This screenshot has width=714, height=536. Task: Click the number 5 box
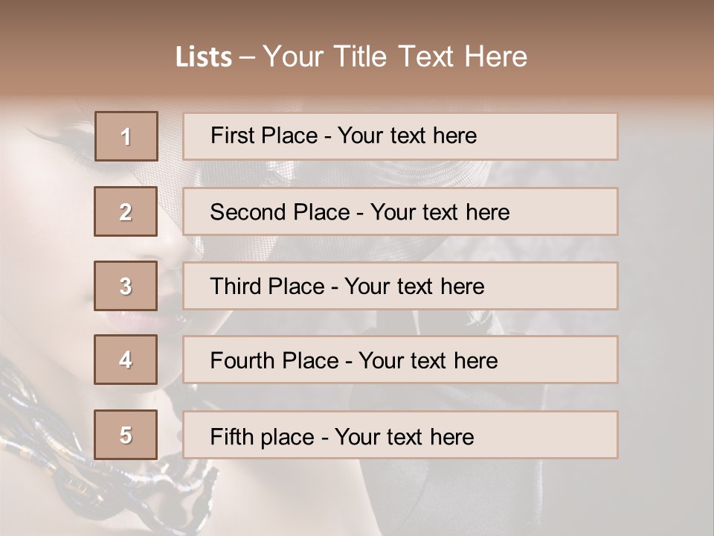coord(126,435)
